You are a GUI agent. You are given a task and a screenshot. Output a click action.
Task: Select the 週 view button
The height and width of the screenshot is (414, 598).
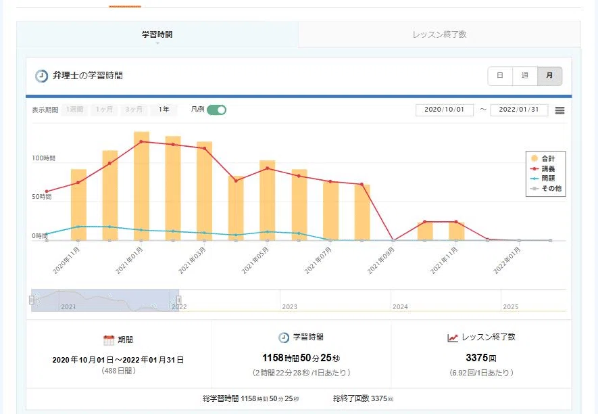tap(525, 76)
